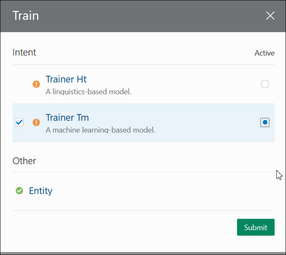Submit the training selection
The image size is (286, 255).
coord(256,227)
